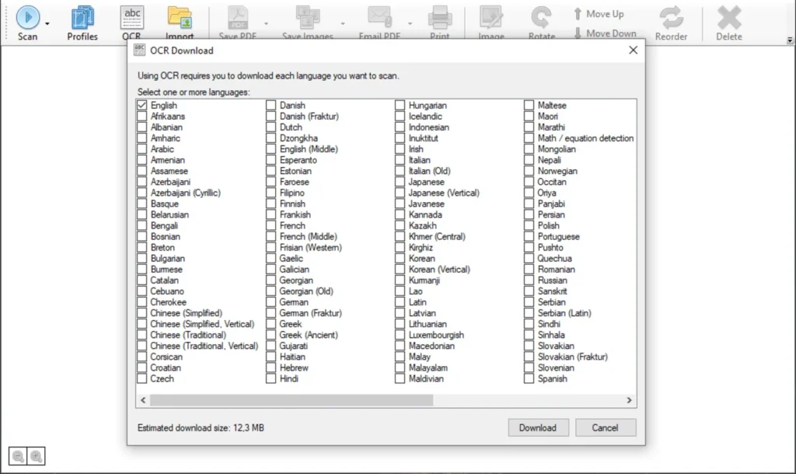Click the OCR toolbar icon
The width and height of the screenshot is (796, 474).
pyautogui.click(x=131, y=17)
